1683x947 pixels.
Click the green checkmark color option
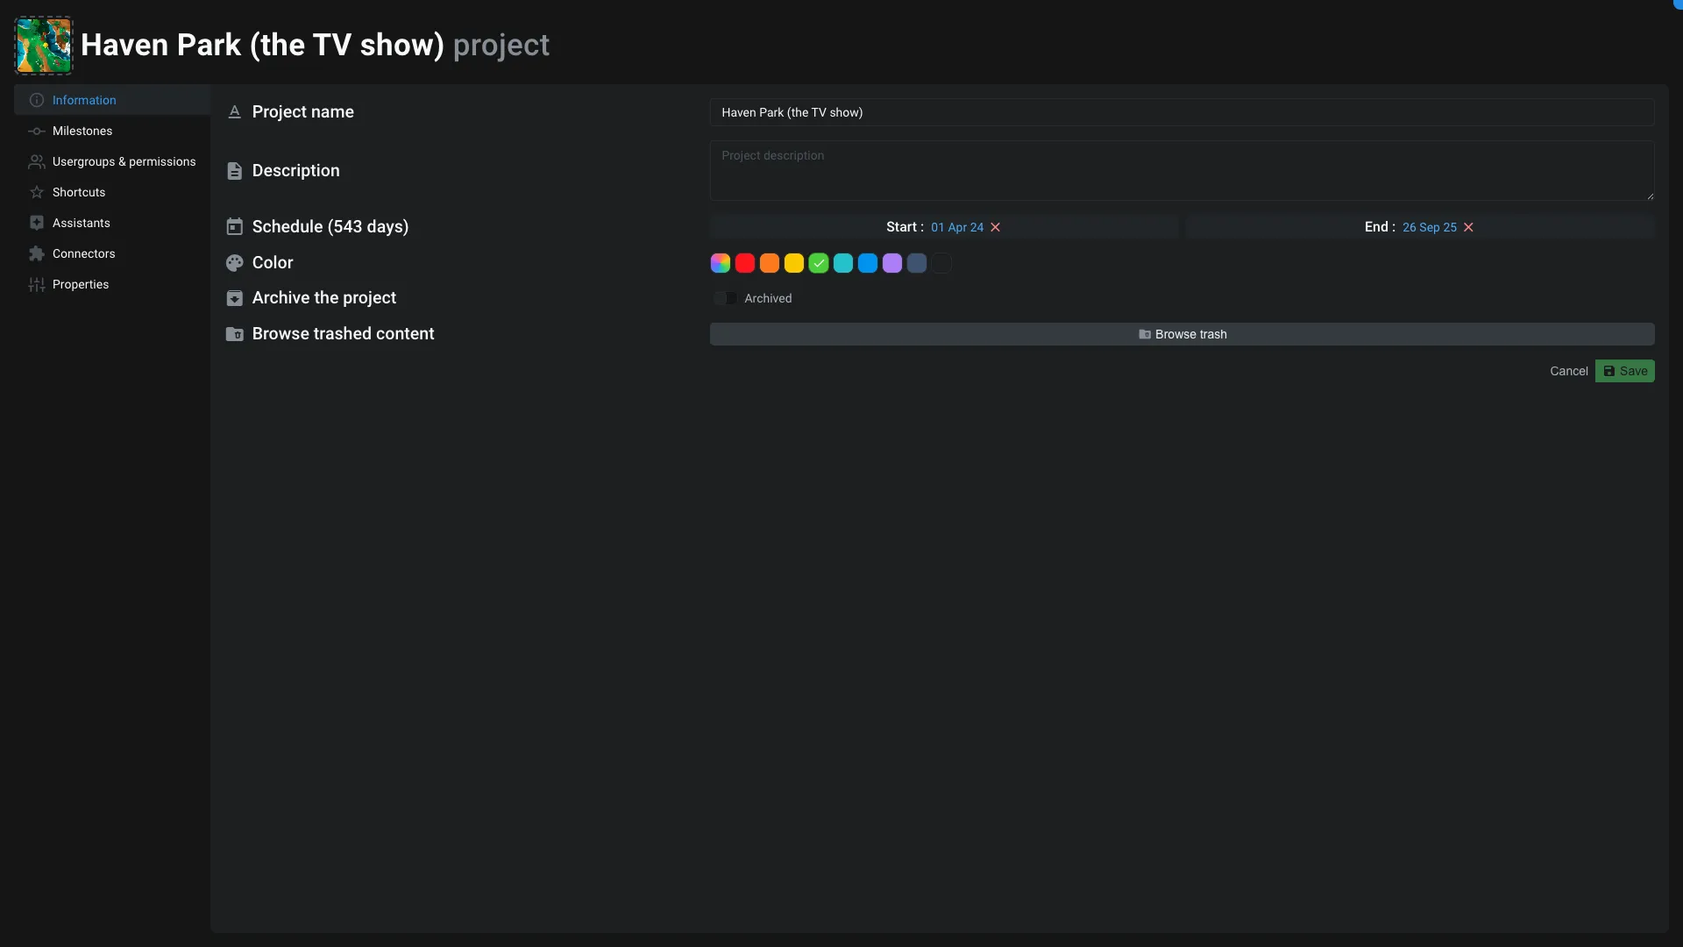point(819,262)
